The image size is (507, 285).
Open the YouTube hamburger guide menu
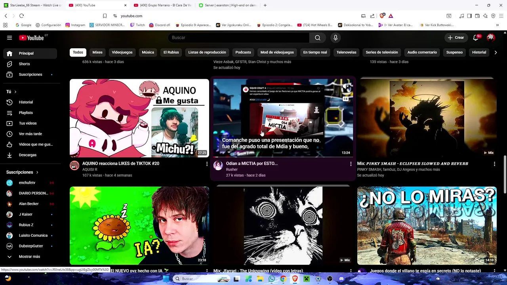click(10, 38)
